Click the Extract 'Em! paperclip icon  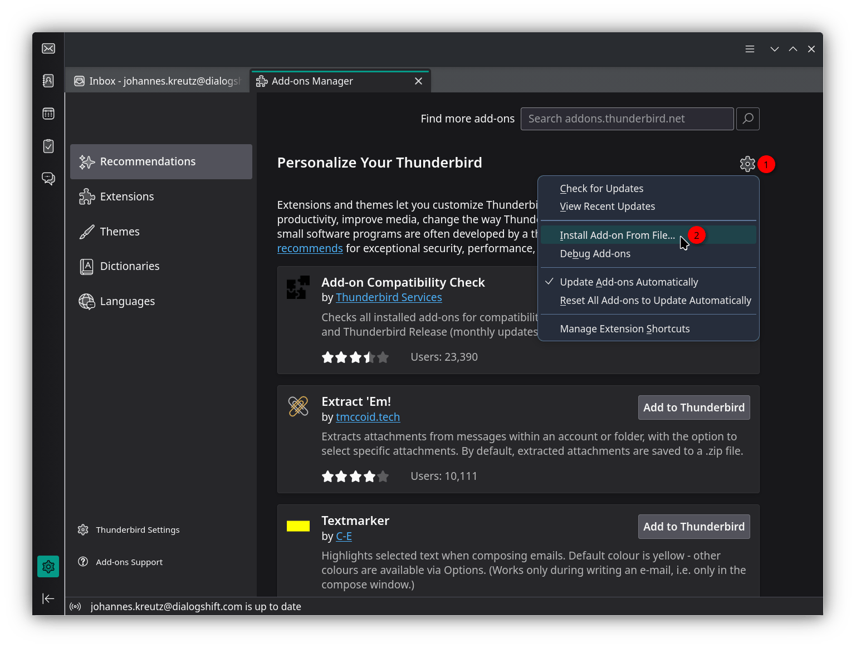click(x=298, y=406)
